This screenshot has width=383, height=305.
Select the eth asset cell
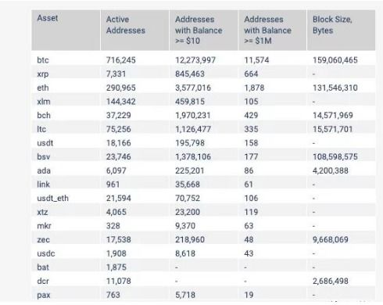coord(43,88)
